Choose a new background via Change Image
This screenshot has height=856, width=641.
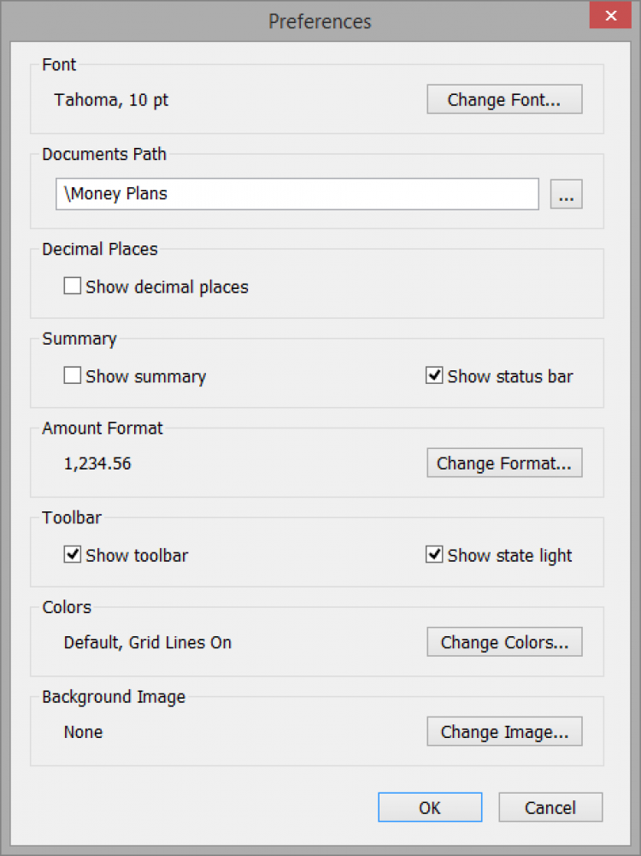pos(504,732)
